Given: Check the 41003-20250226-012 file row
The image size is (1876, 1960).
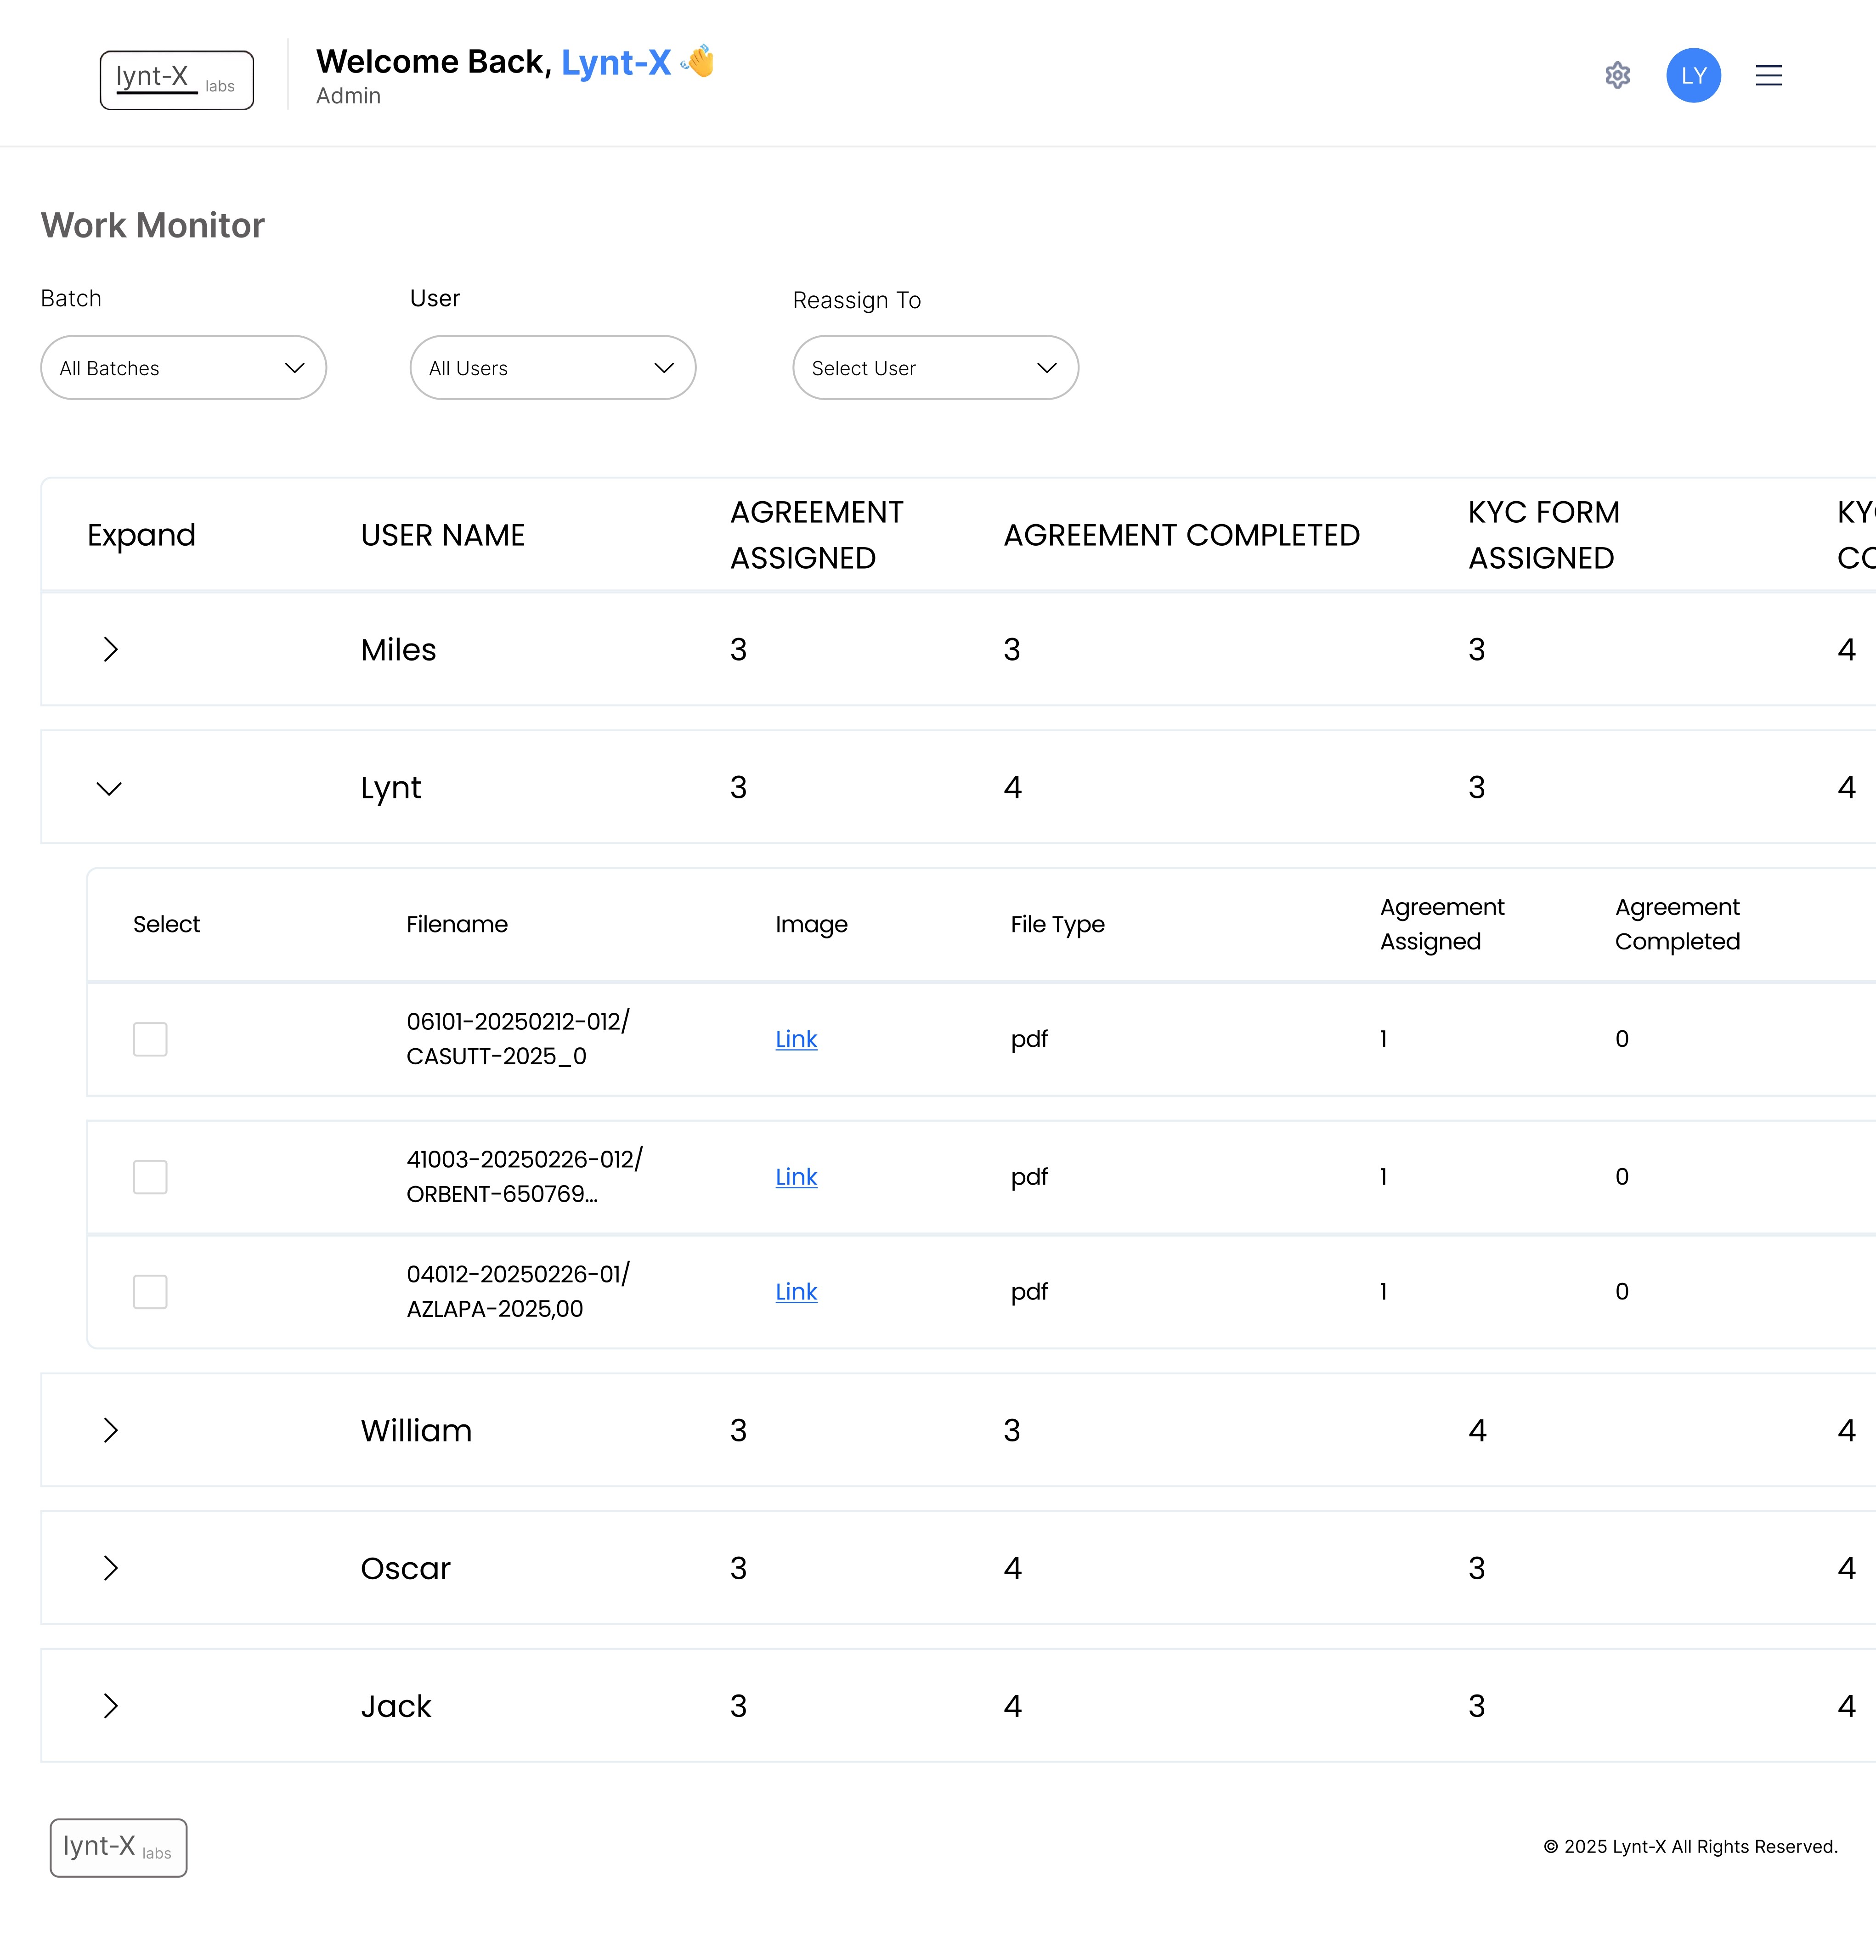Looking at the screenshot, I should tap(150, 1177).
